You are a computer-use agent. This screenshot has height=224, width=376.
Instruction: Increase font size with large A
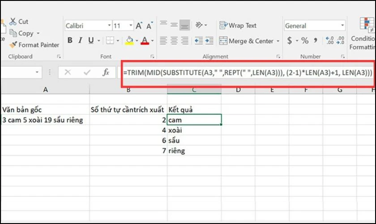click(x=139, y=26)
